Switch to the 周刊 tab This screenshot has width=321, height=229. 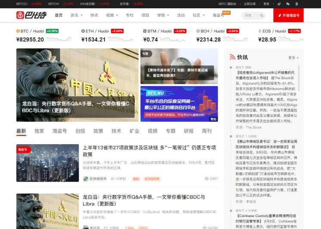pos(207,131)
